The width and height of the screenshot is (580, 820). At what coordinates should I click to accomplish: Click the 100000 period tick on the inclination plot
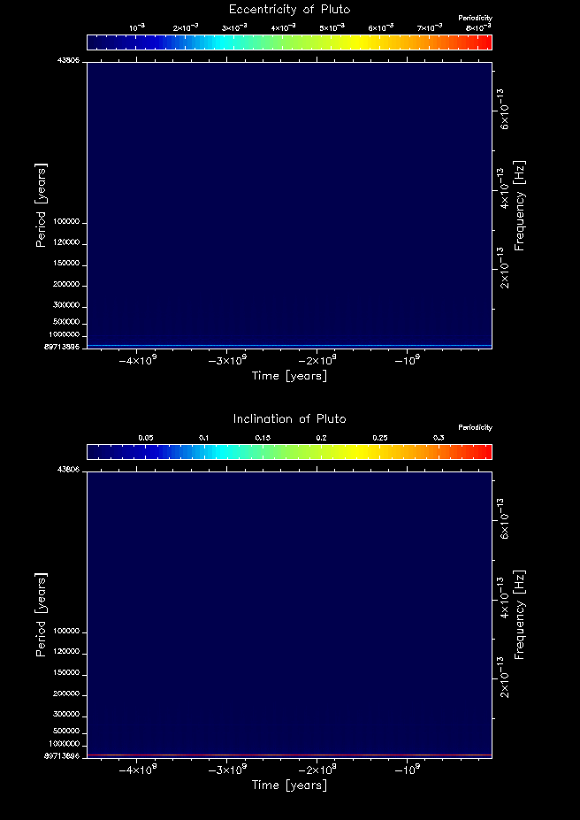pyautogui.click(x=67, y=632)
